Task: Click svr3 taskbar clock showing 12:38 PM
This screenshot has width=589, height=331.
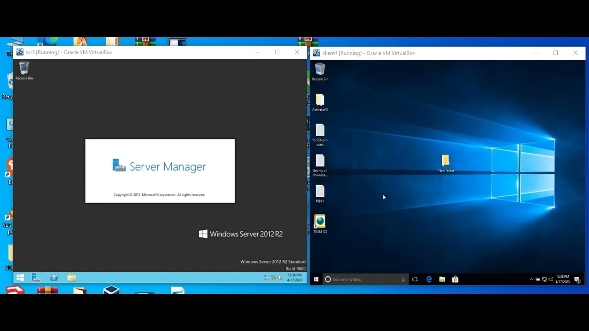Action: coord(294,278)
